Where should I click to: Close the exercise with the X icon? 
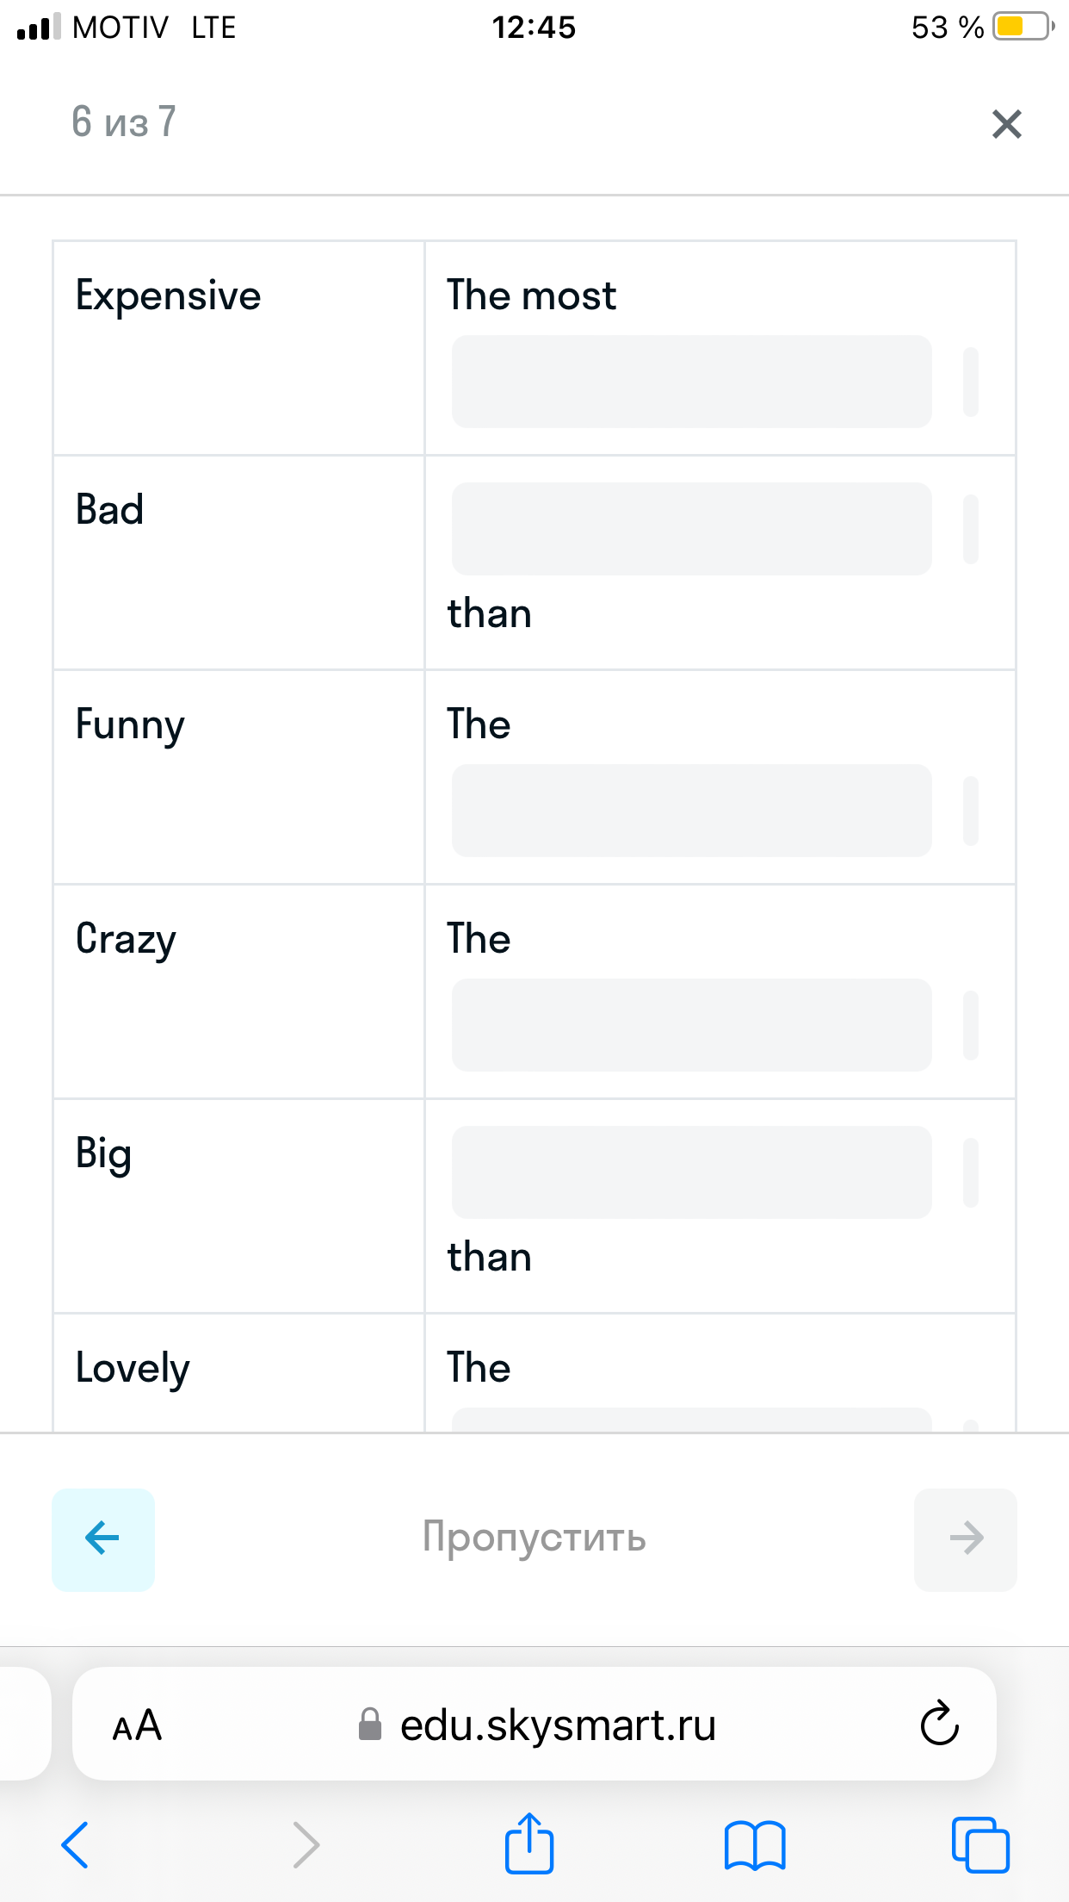click(1006, 124)
